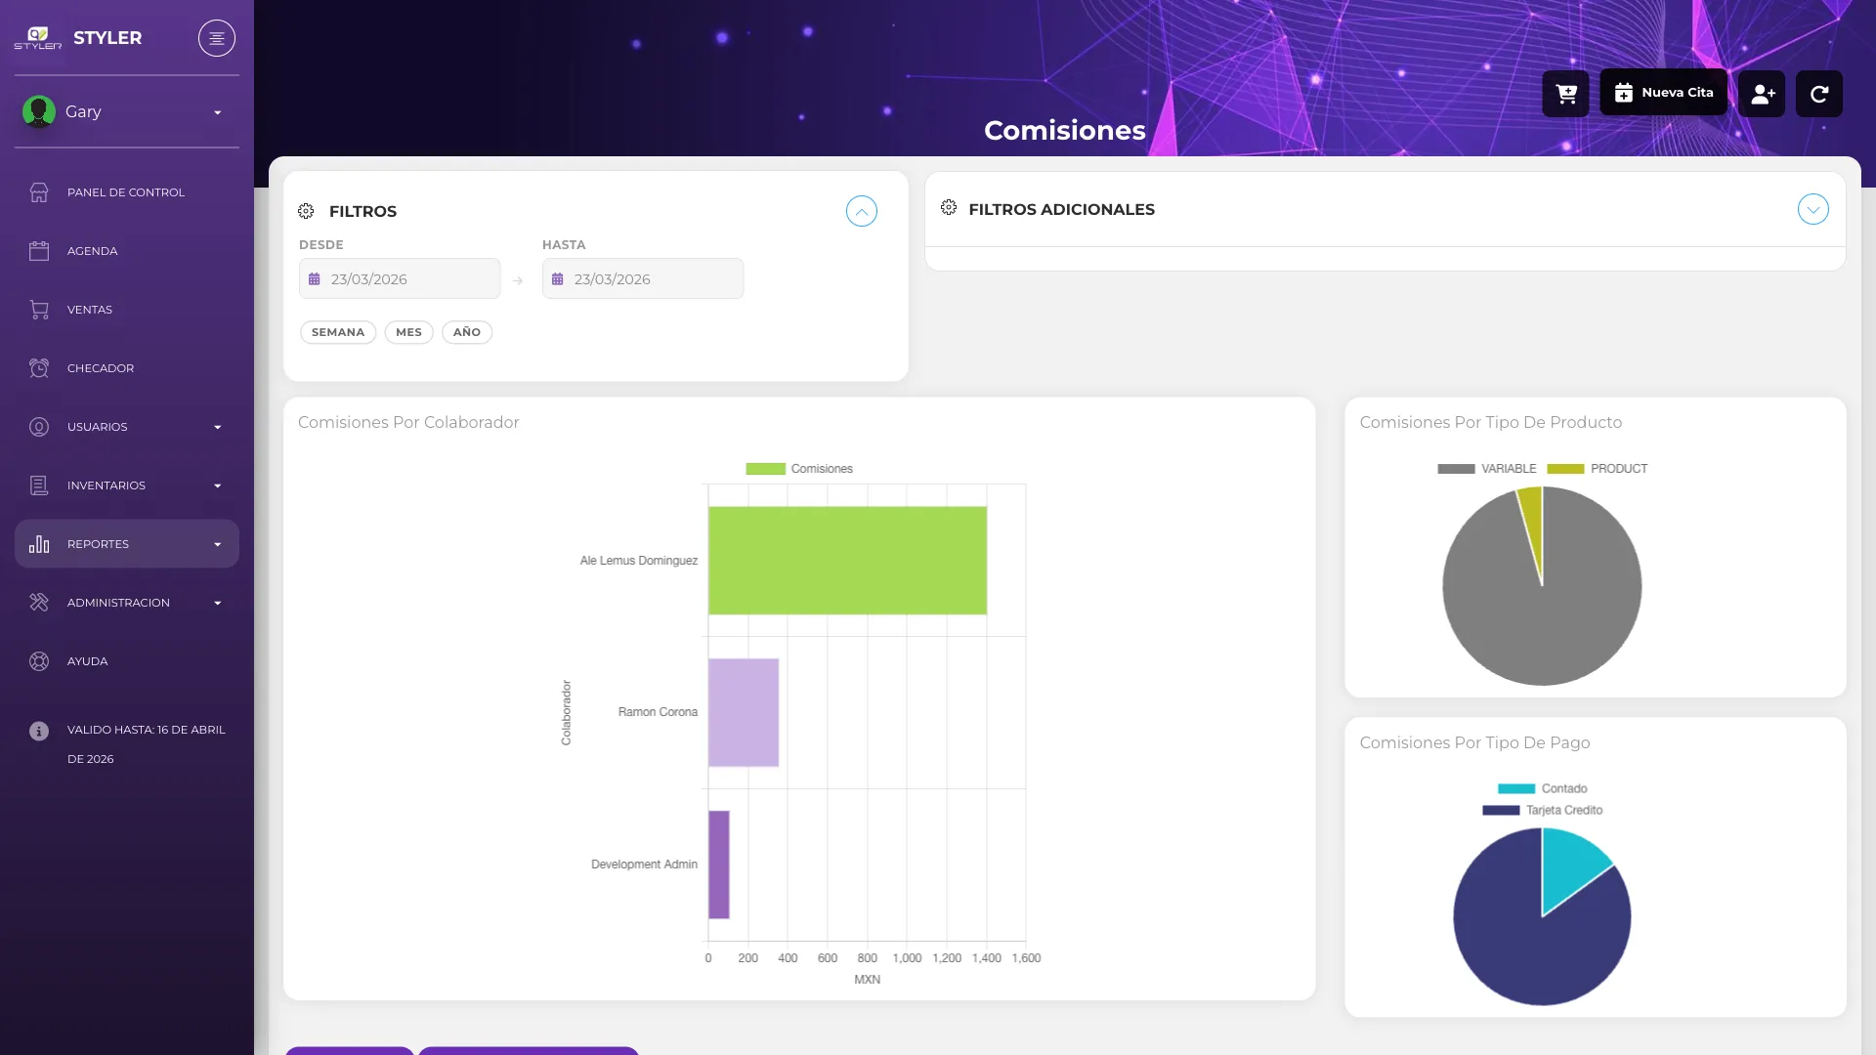This screenshot has height=1055, width=1876.
Task: Refresh the page with the reload icon
Action: [x=1819, y=94]
